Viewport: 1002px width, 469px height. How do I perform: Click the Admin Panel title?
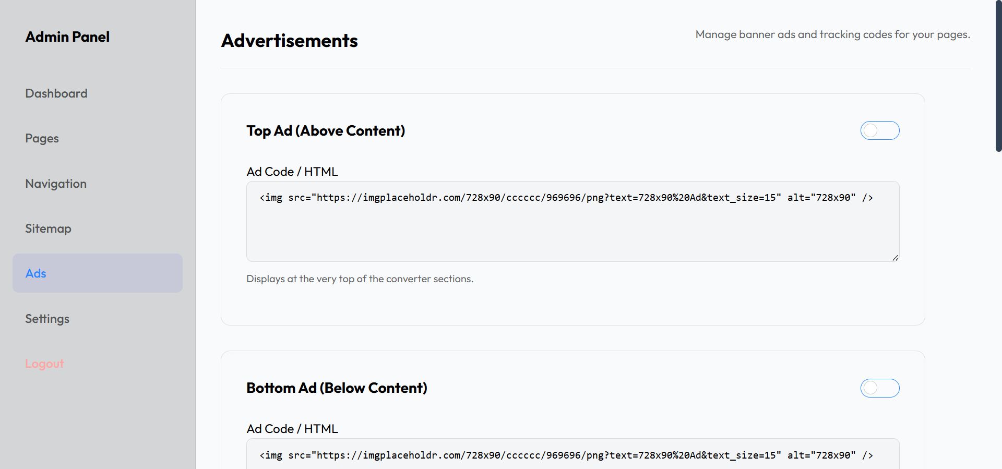pos(67,37)
